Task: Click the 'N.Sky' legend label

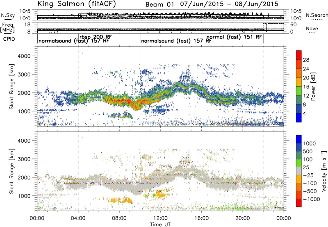Action: (8, 15)
